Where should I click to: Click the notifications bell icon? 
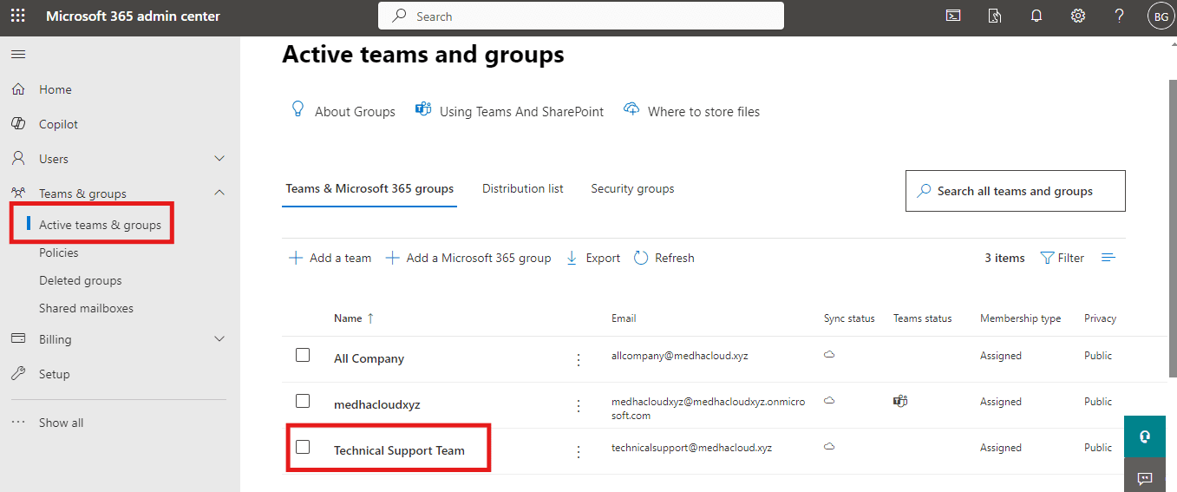pos(1036,16)
